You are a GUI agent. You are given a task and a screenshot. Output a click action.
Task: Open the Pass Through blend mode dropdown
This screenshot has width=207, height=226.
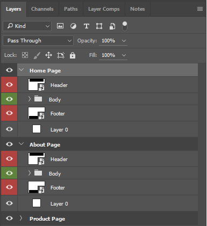pos(38,41)
